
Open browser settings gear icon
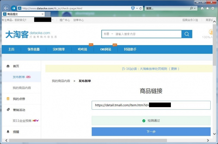pyautogui.click(x=213, y=8)
